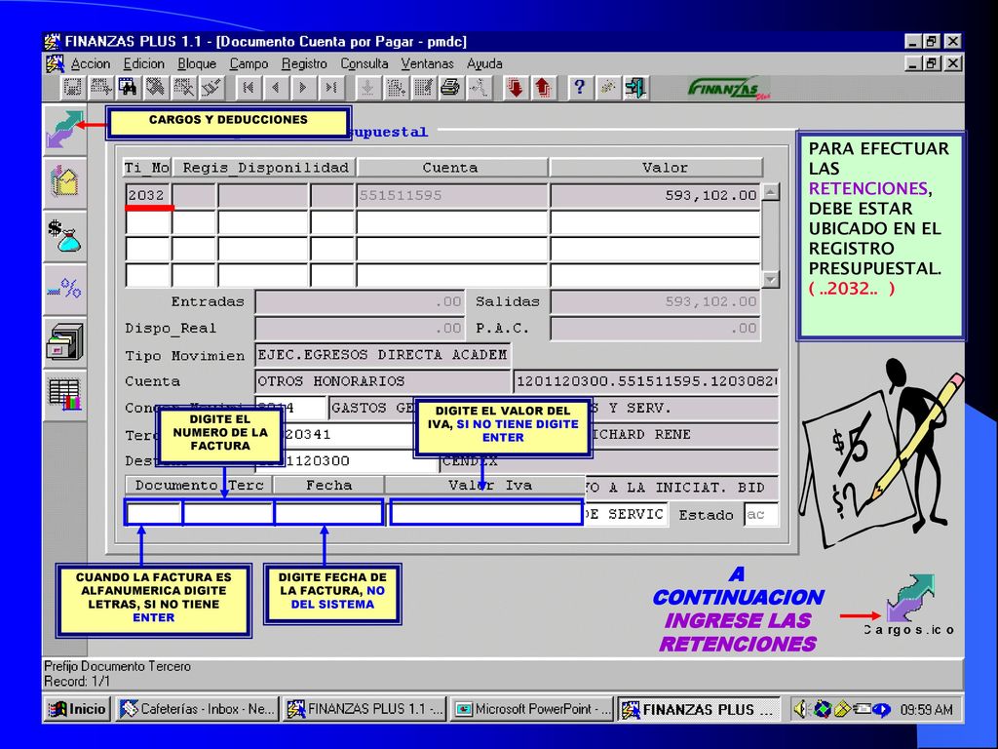The width and height of the screenshot is (998, 749).
Task: Click the small key toolbar icon
Action: coord(607,87)
